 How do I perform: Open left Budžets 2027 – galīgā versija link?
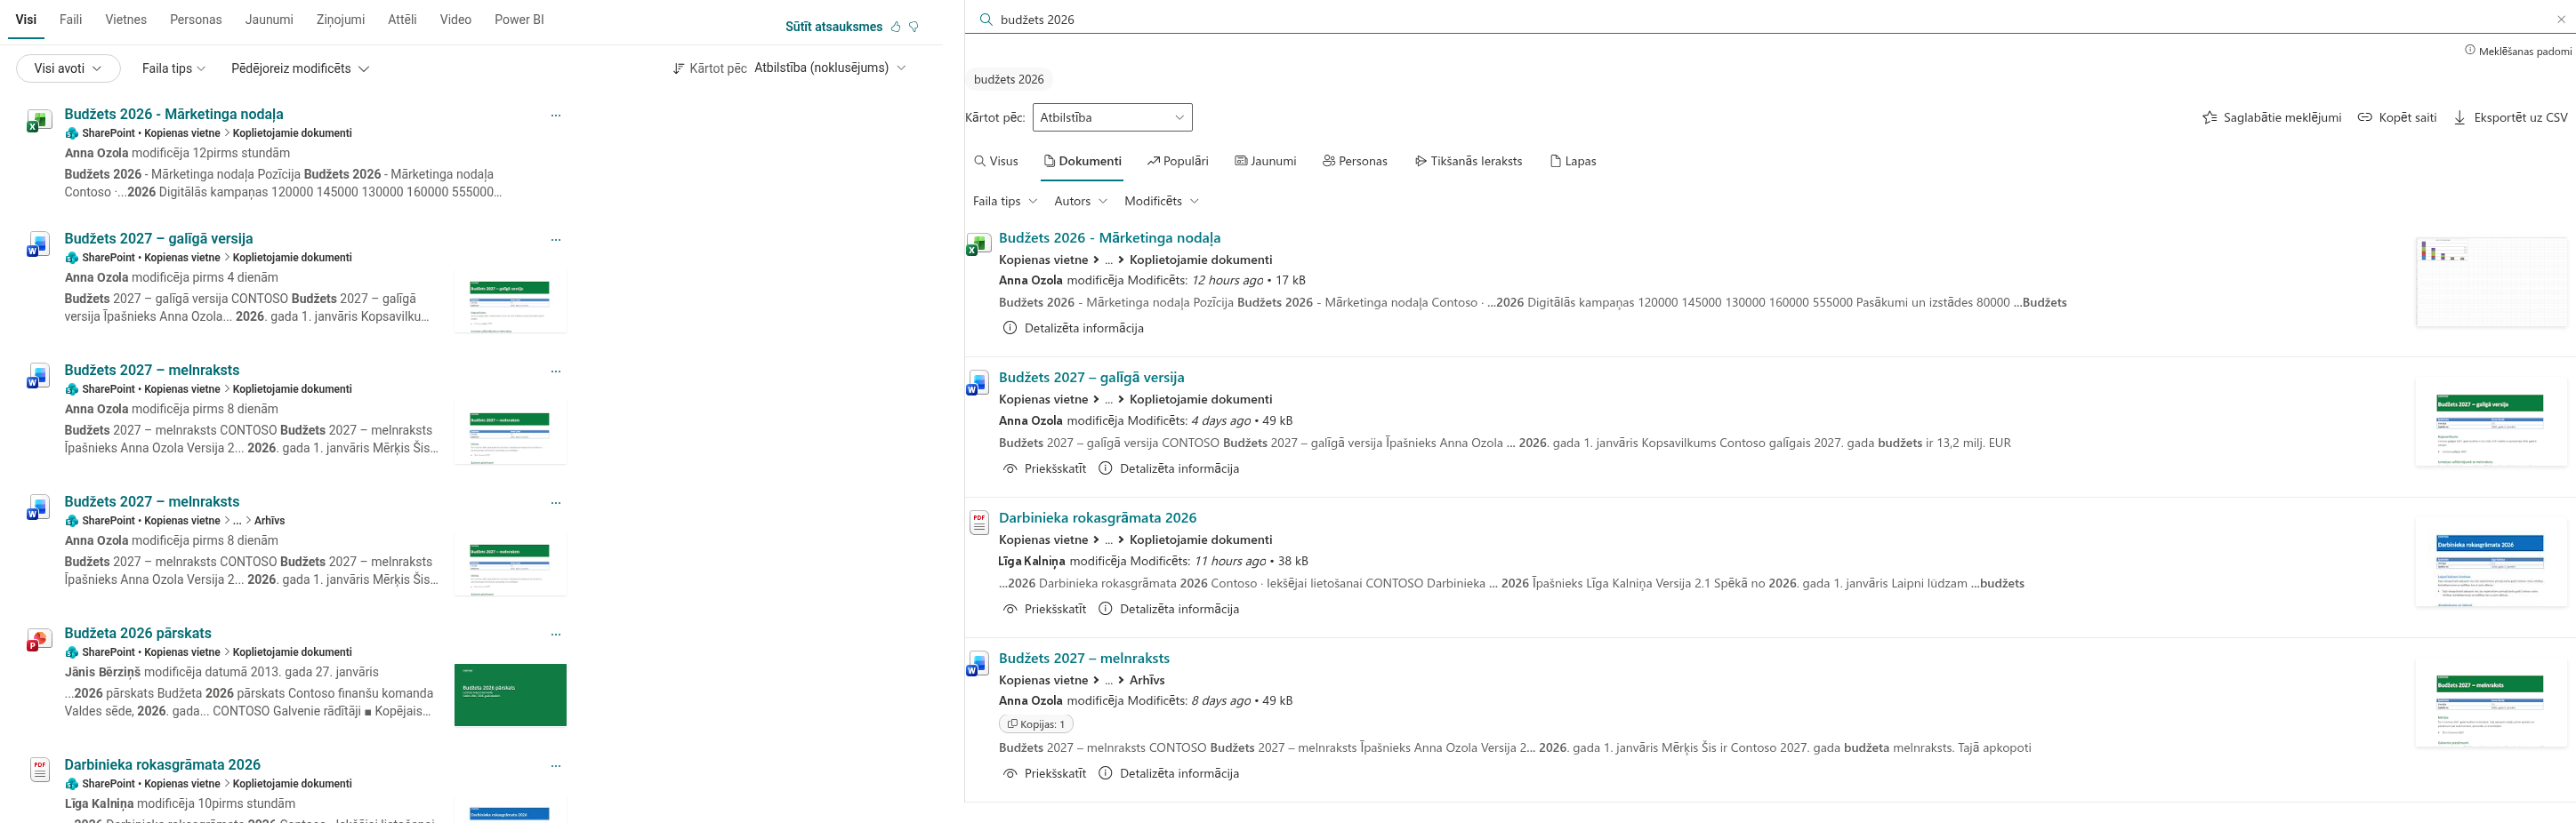tap(159, 239)
